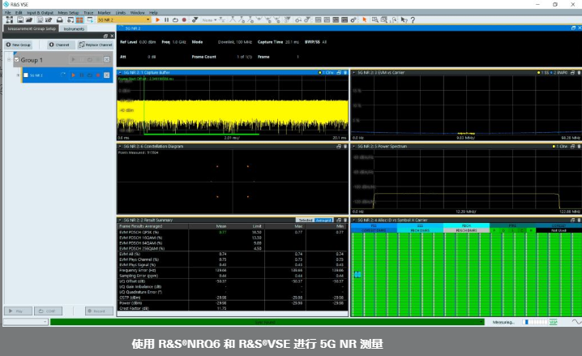Remove the 5G NR 2 channel with its X
The image size is (582, 356).
click(107, 75)
